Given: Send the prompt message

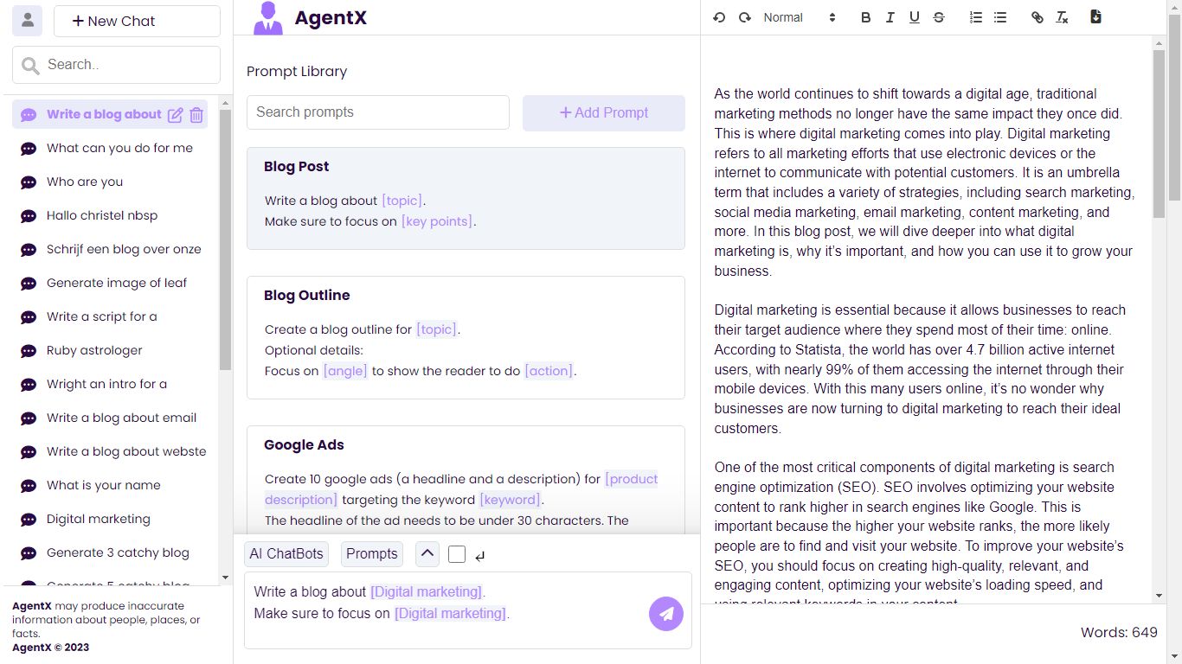Looking at the screenshot, I should point(666,613).
